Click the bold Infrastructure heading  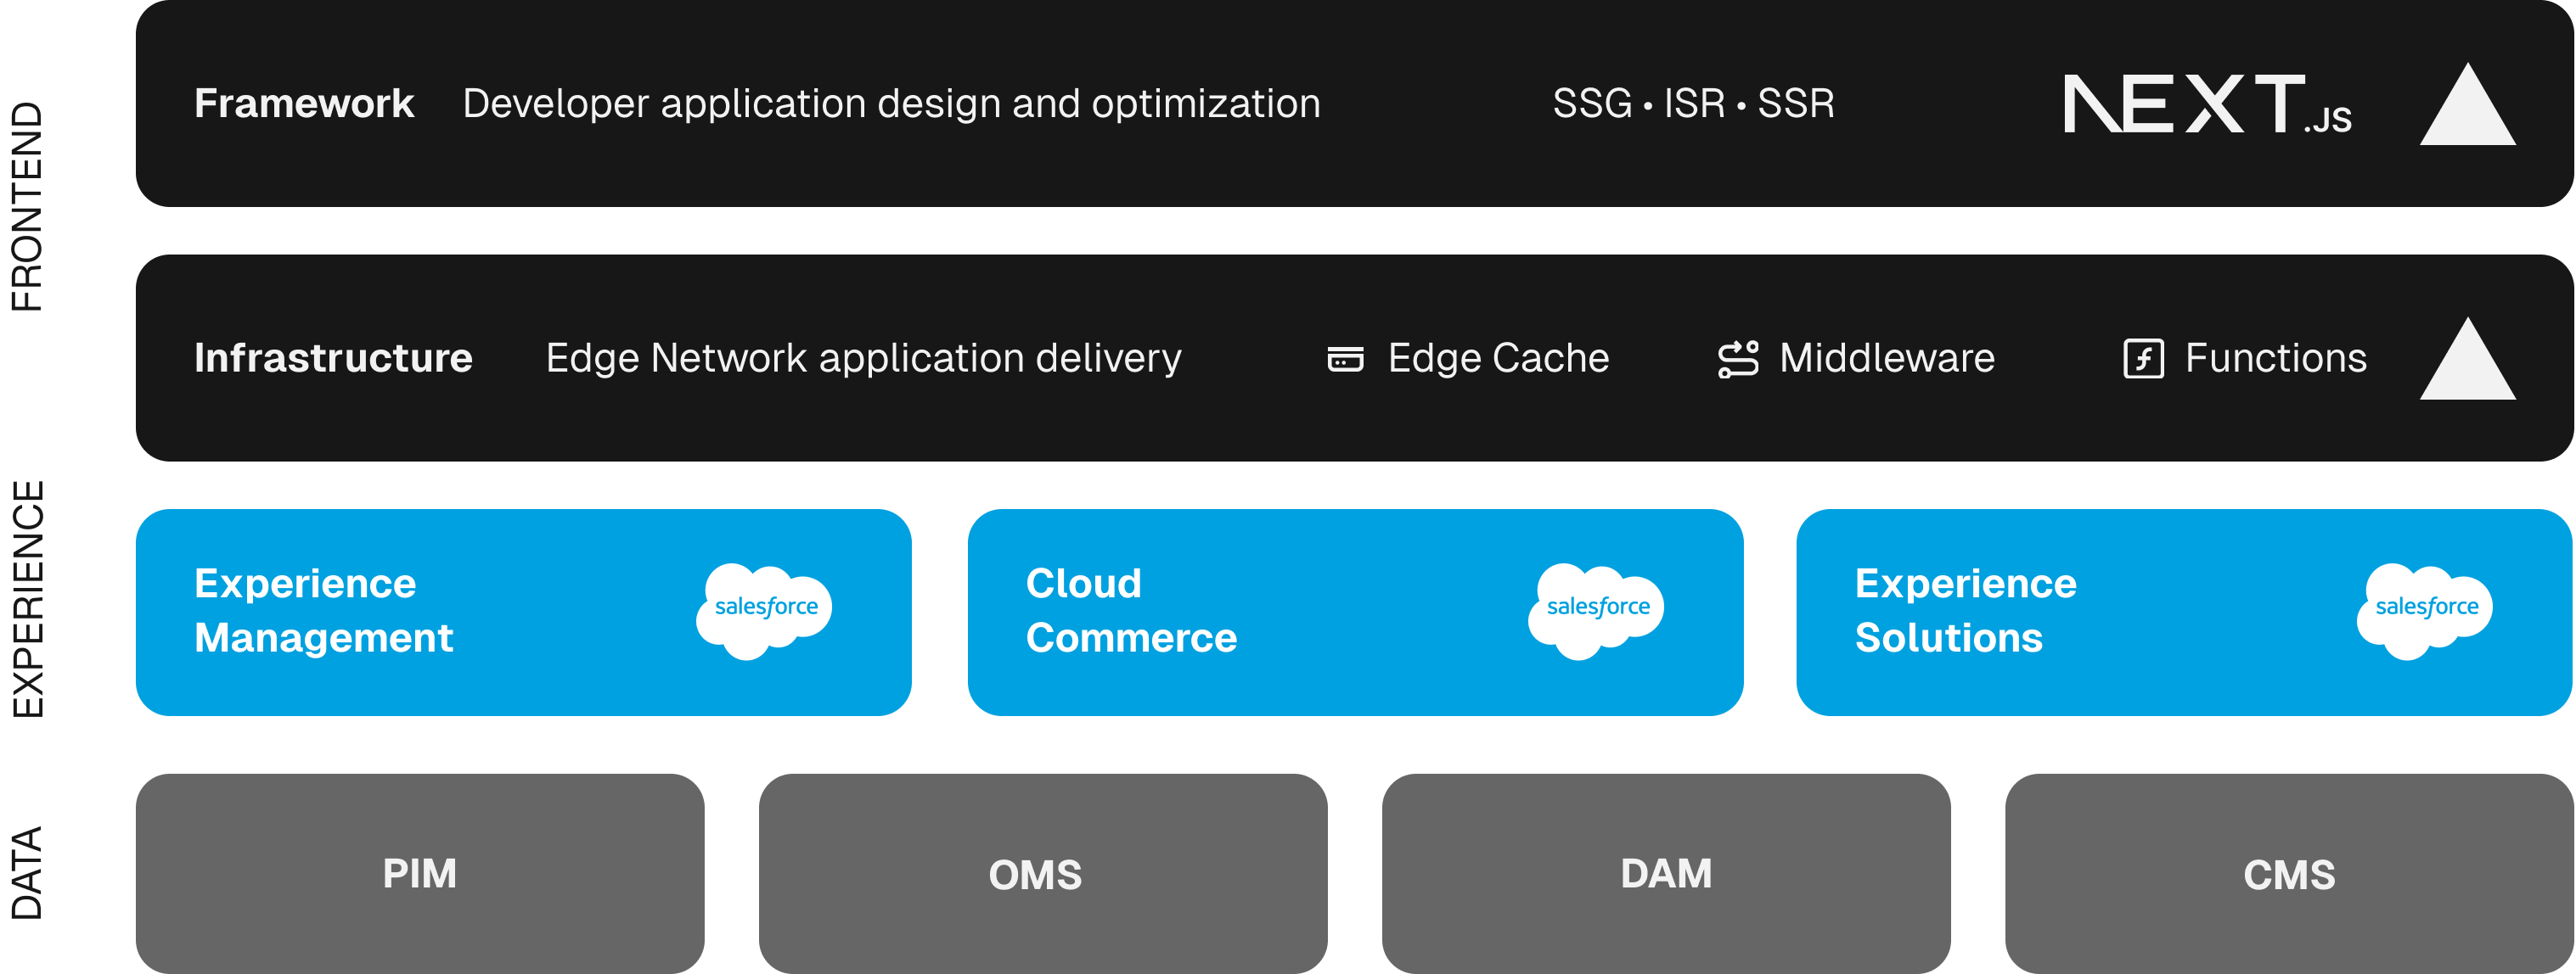click(x=333, y=359)
